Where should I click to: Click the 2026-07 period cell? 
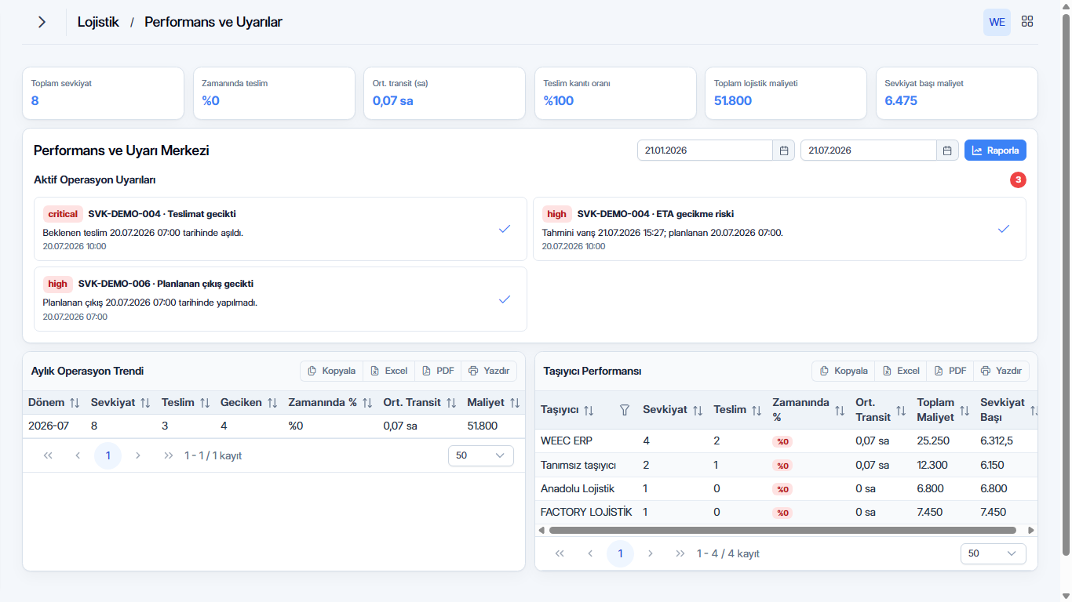[49, 426]
